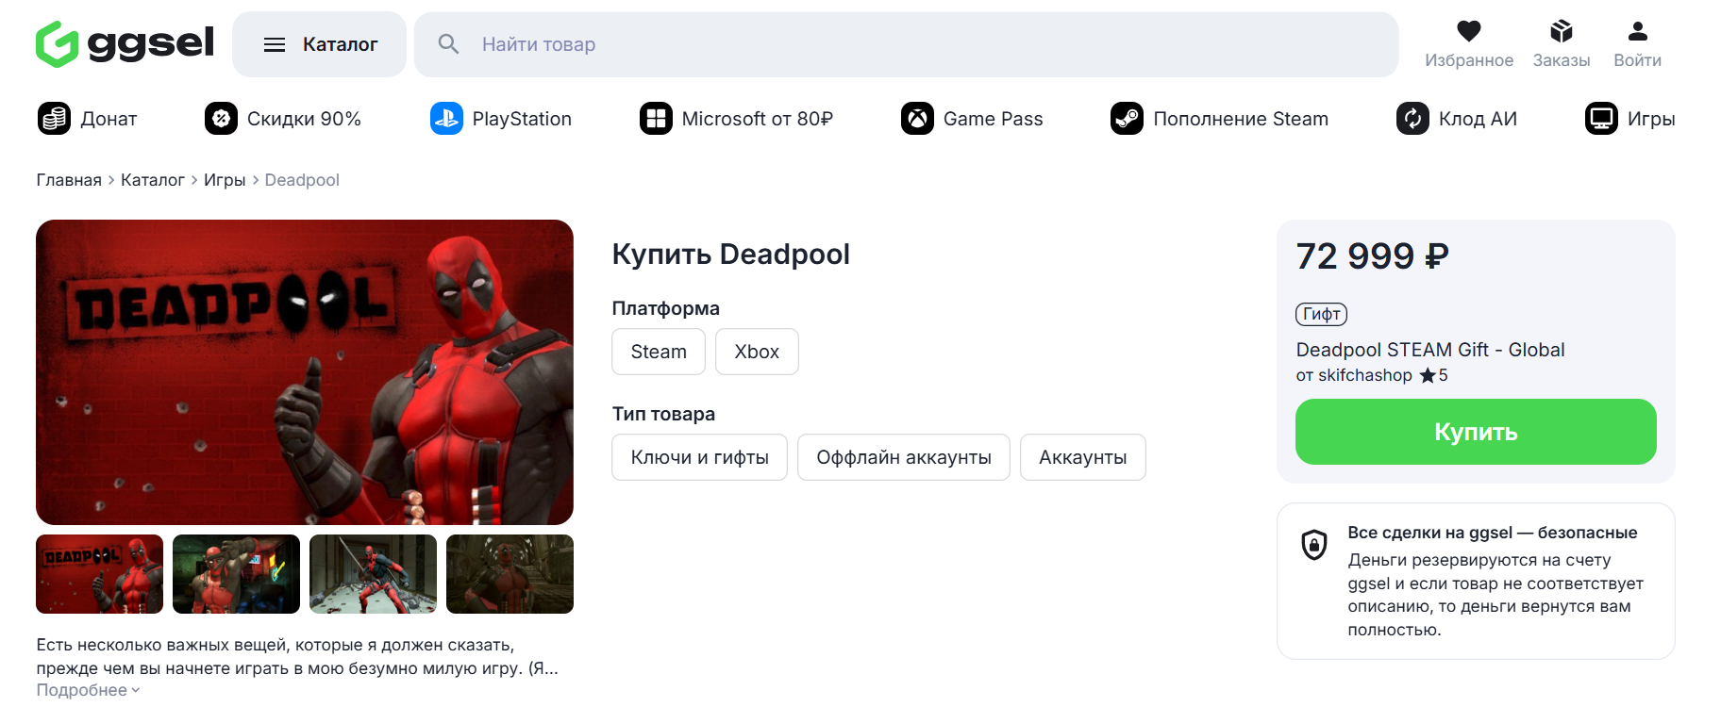This screenshot has height=707, width=1721.
Task: Click the price 72 999 ₽
Action: click(1373, 255)
